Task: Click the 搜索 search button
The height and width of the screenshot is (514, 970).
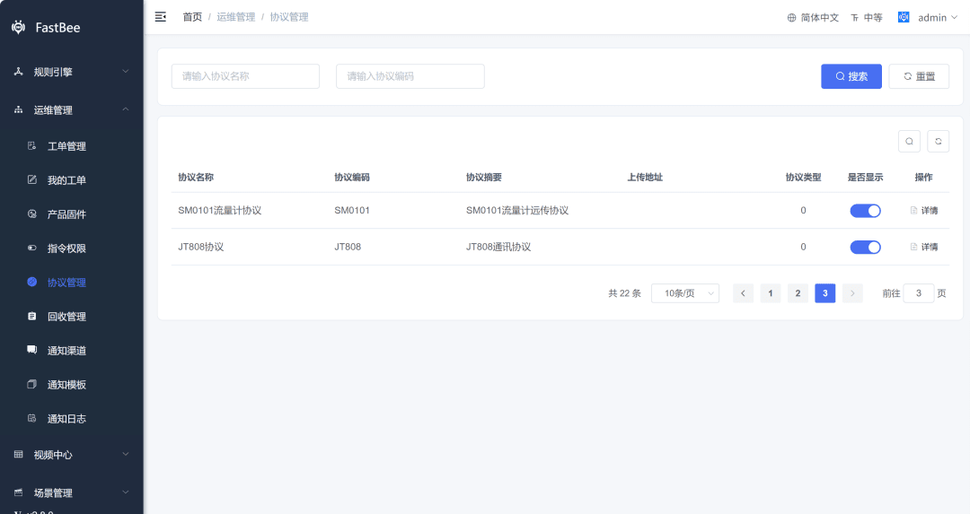Action: tap(851, 76)
